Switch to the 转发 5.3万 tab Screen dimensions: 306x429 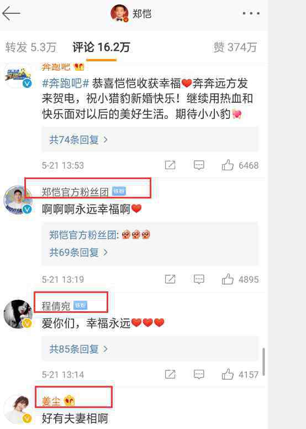(31, 48)
